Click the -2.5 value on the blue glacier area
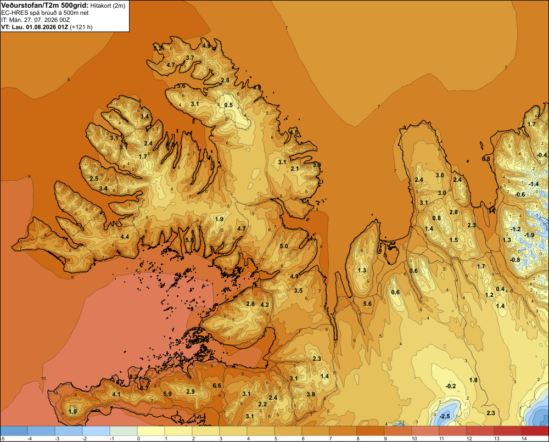 [x=444, y=416]
